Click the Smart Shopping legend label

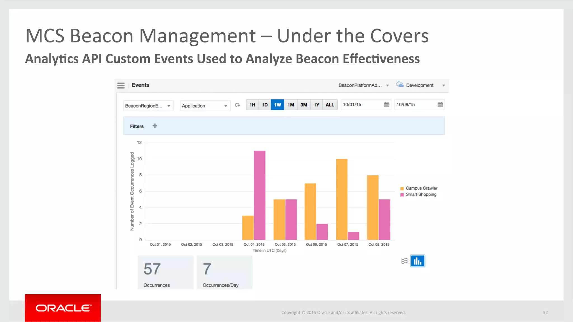pos(421,194)
